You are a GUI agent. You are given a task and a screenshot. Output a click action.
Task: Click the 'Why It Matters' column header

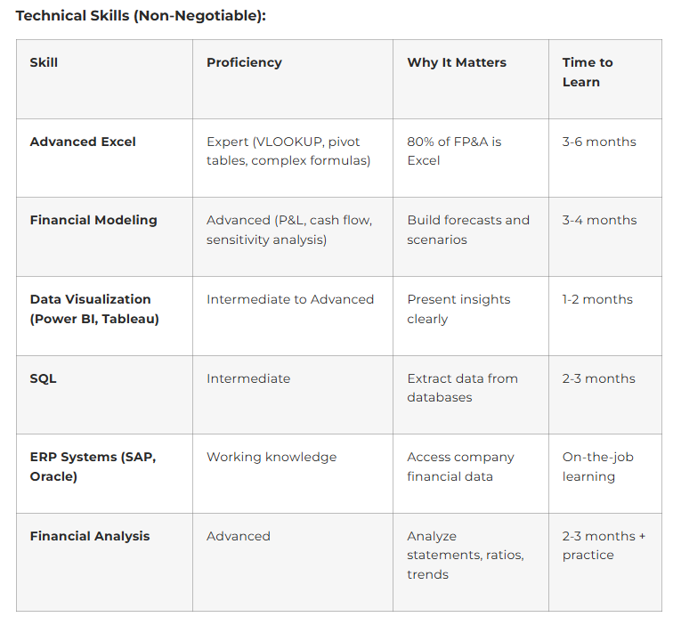457,62
